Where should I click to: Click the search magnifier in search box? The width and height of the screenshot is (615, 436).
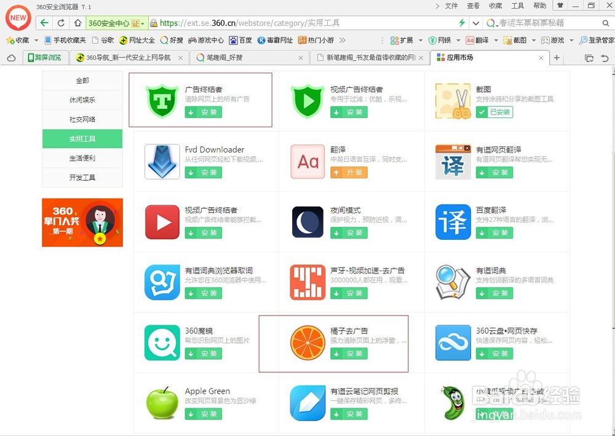point(605,23)
